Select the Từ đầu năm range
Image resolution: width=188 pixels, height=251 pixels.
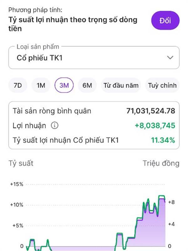click(x=121, y=85)
